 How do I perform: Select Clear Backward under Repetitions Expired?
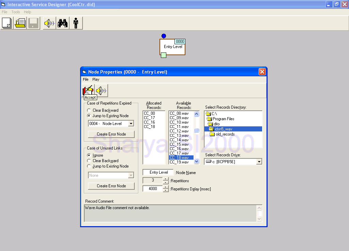click(x=89, y=110)
